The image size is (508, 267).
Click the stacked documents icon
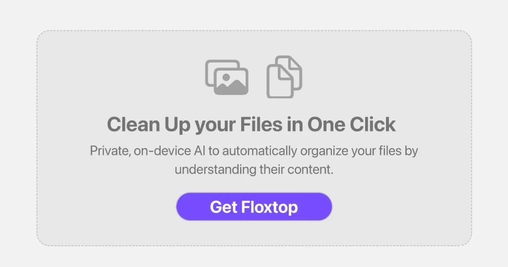click(x=284, y=77)
